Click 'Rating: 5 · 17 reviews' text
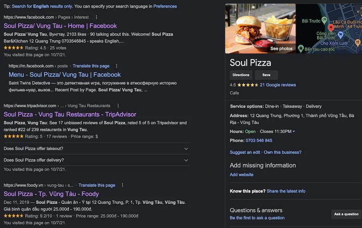The width and height of the screenshot is (362, 228). tap(46, 136)
